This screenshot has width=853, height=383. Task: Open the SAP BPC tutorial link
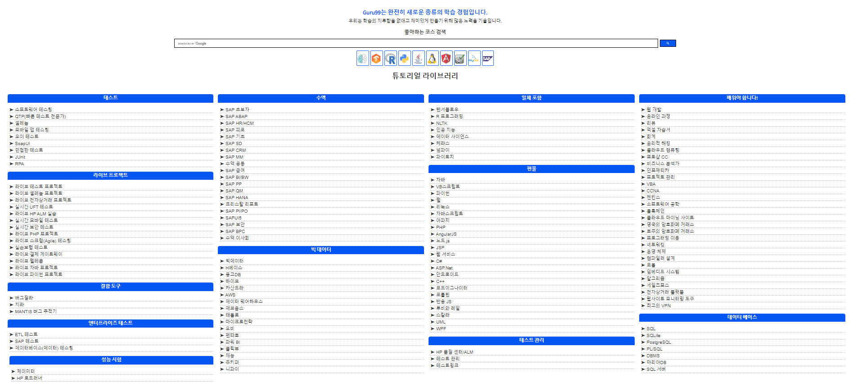(x=235, y=231)
